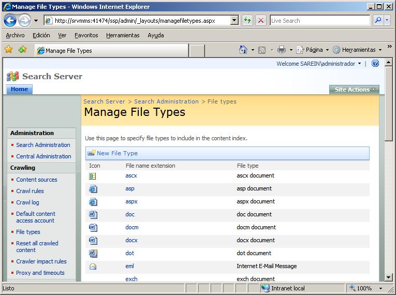The image size is (396, 295).
Task: Open Content sources link
Action: point(37,180)
